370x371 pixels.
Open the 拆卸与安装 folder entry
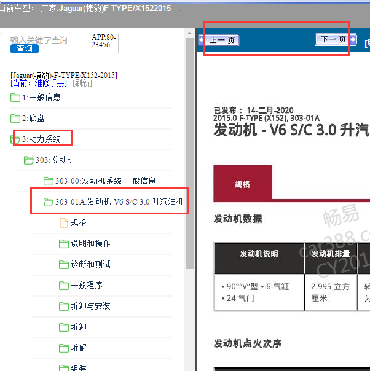91,306
